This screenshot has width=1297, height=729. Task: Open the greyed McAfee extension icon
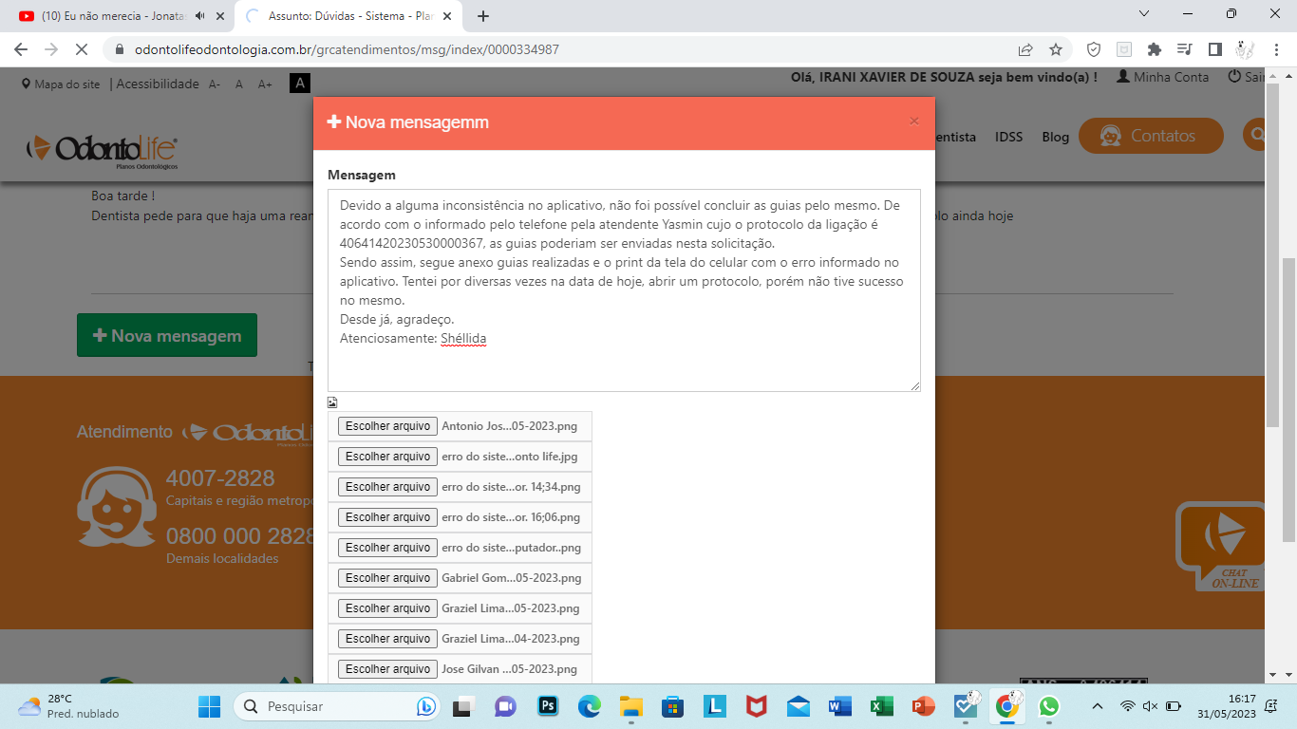[x=1124, y=49]
